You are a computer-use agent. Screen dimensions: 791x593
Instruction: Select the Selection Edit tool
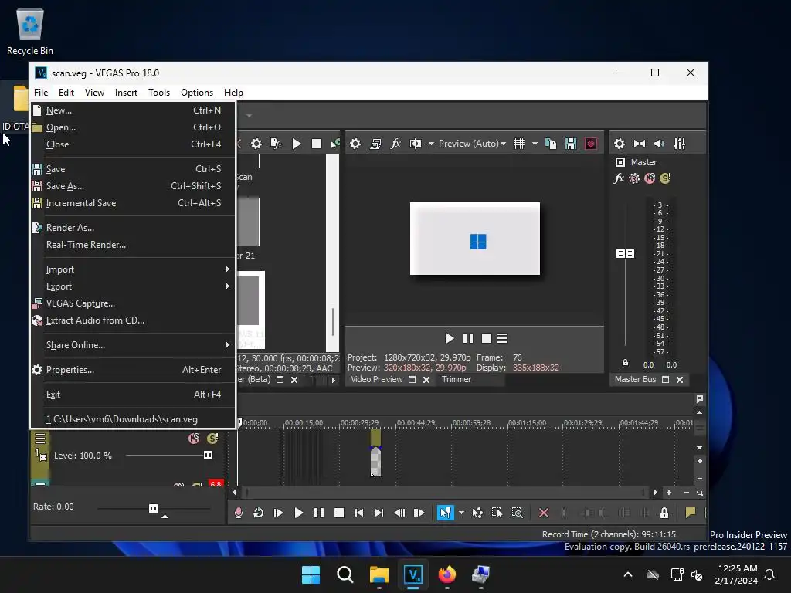coord(497,513)
